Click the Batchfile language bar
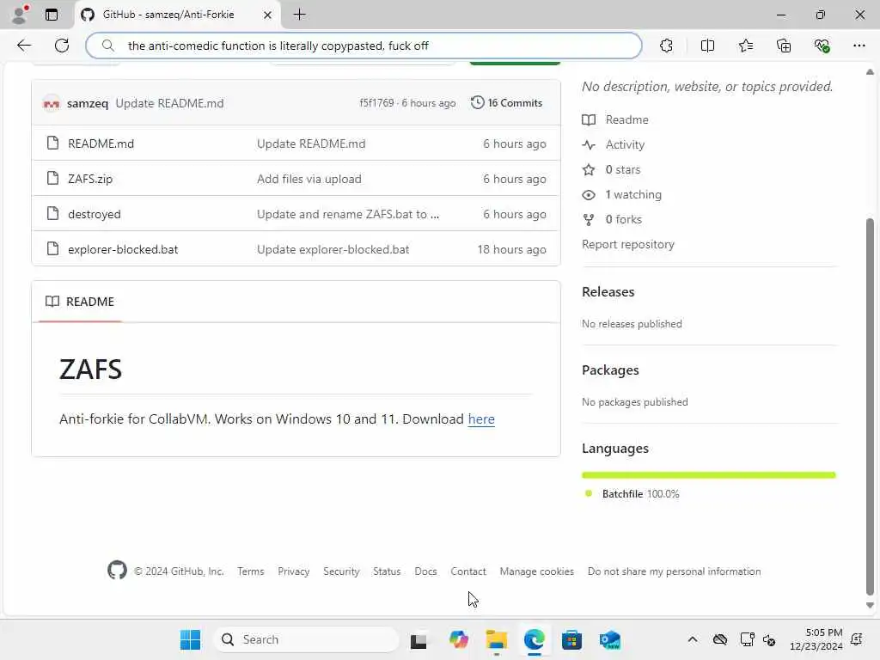 pos(709,475)
